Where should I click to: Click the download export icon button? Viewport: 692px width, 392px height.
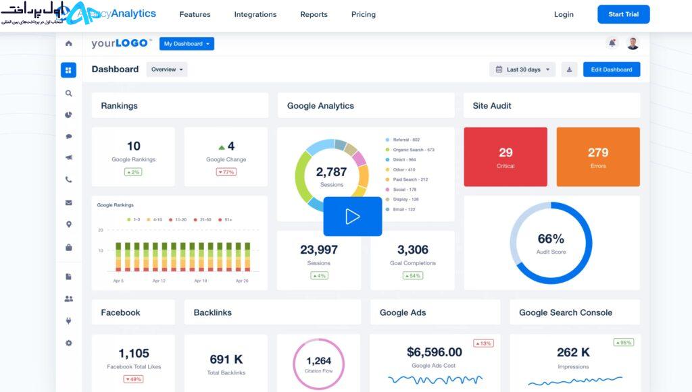[x=569, y=69]
